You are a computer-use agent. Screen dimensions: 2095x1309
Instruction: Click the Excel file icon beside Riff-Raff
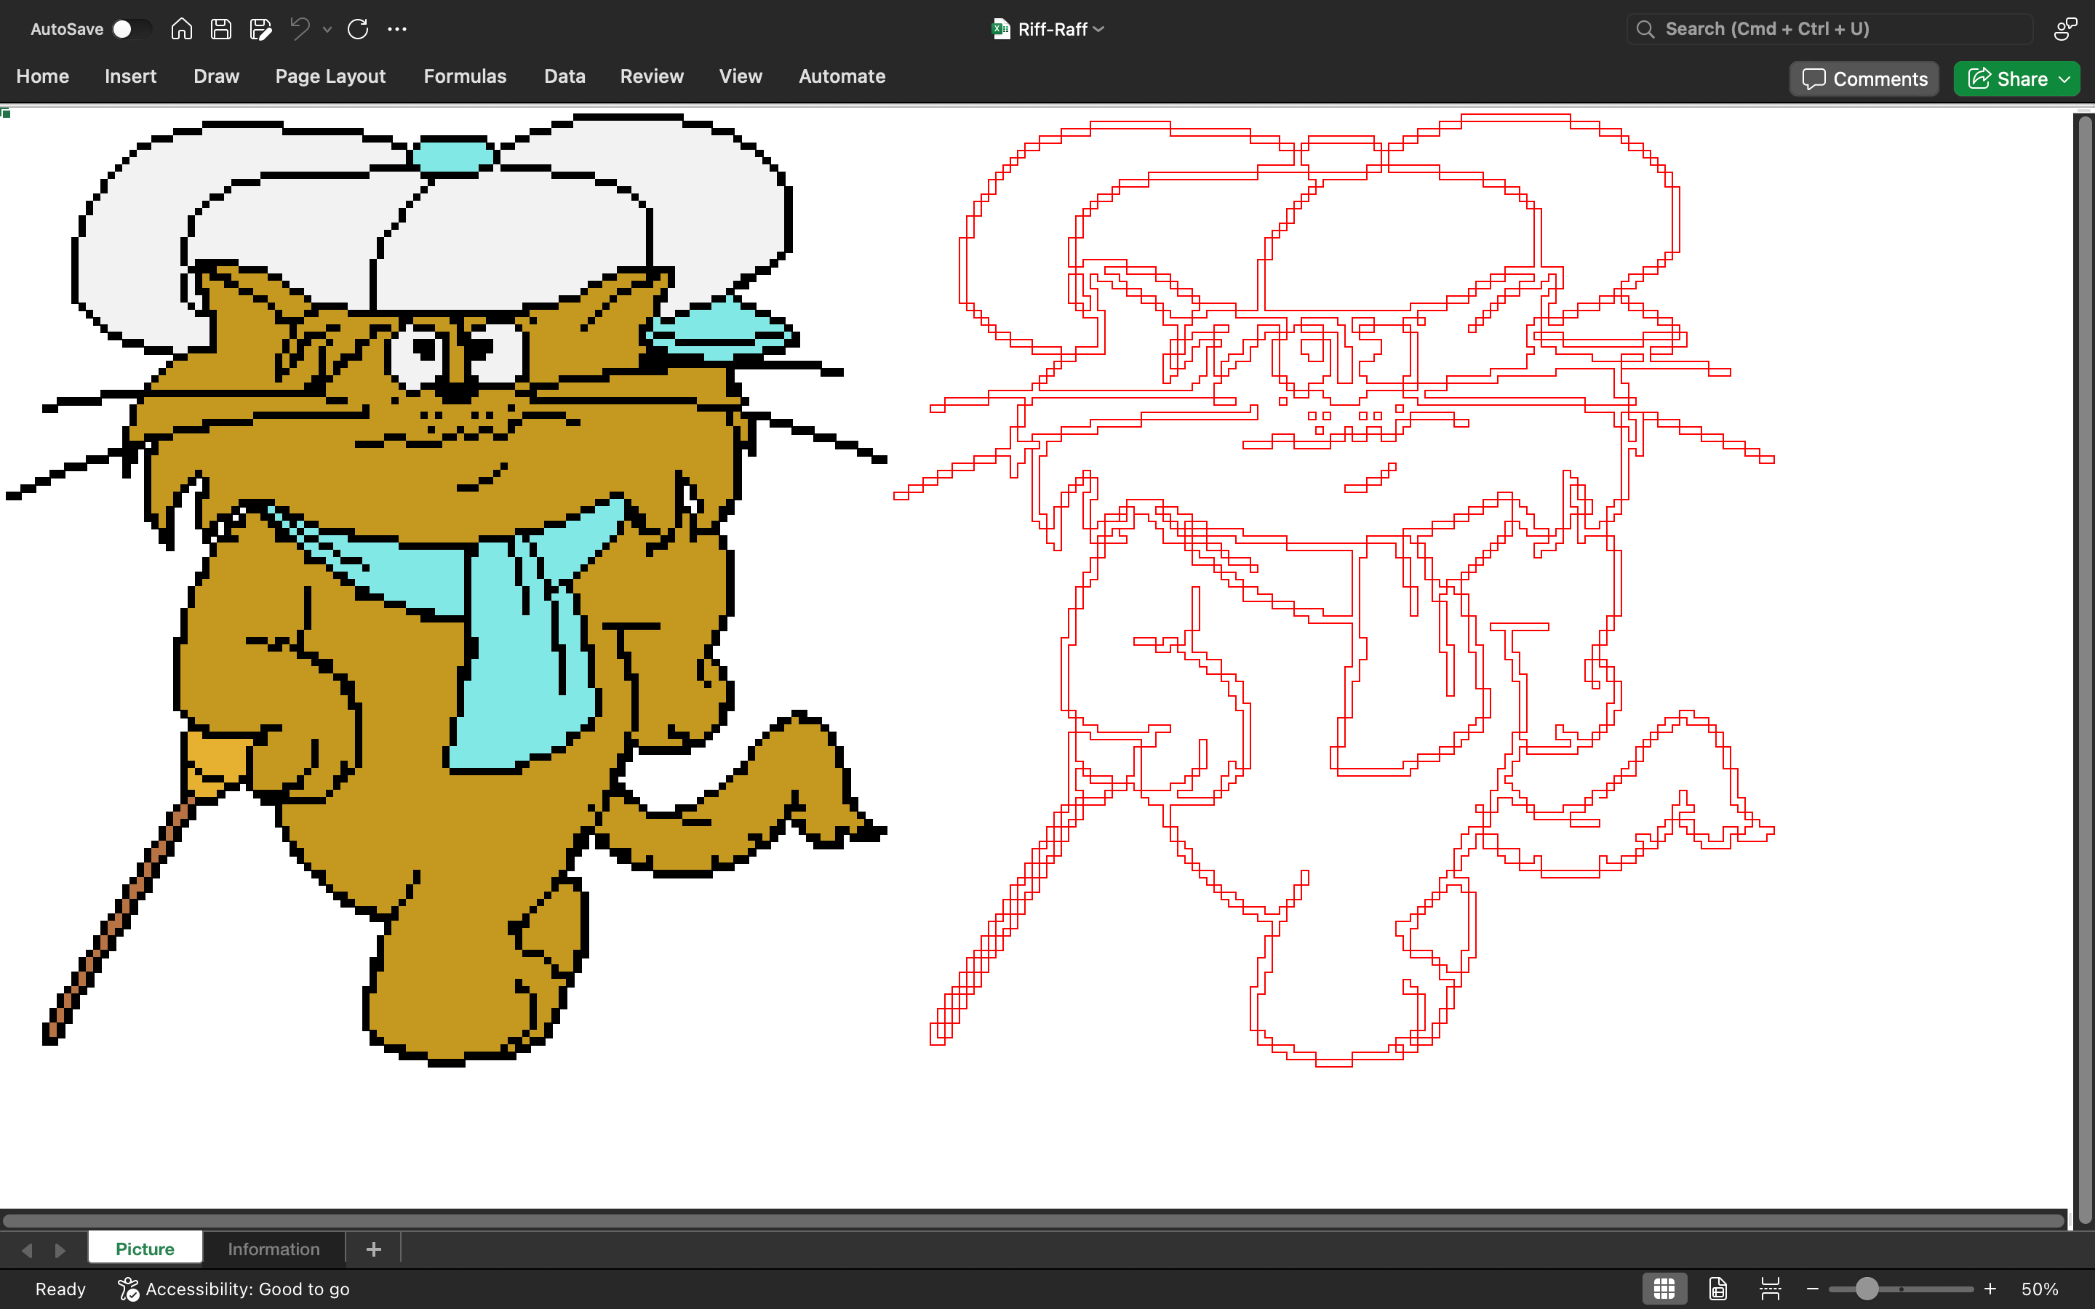tap(1001, 29)
